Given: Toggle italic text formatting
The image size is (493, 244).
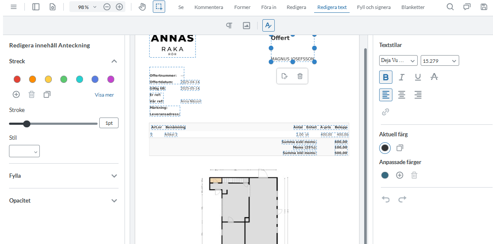Looking at the screenshot, I should pos(401,77).
